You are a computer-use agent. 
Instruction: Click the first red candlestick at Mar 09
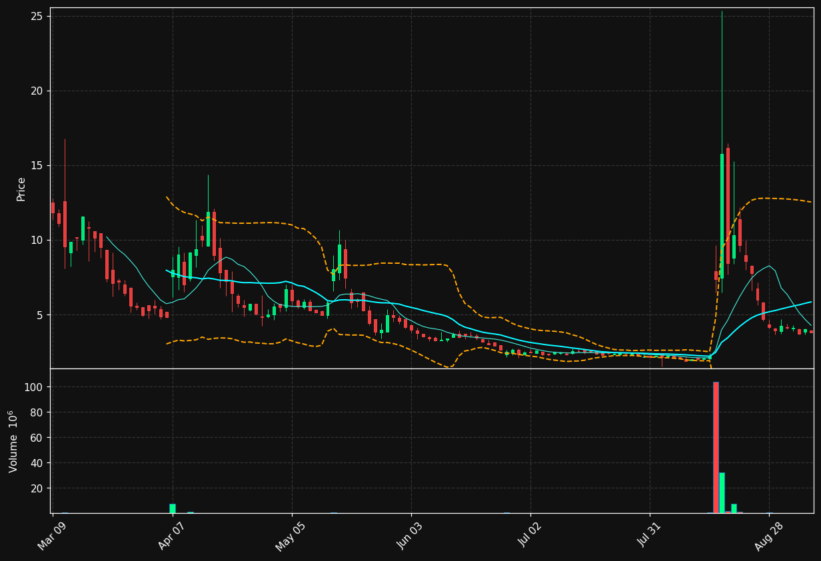(x=53, y=208)
